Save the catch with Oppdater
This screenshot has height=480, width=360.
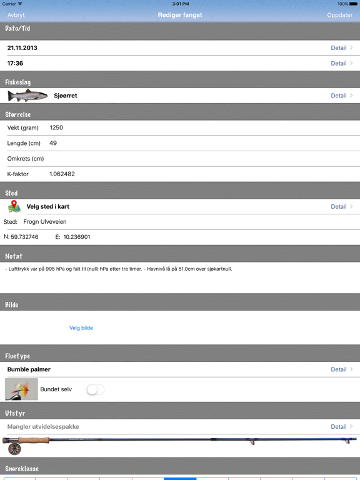point(339,15)
